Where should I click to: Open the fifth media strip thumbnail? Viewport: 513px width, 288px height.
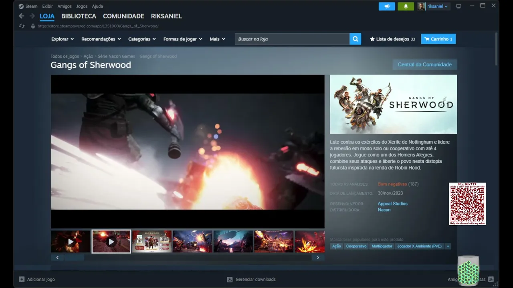tap(233, 241)
